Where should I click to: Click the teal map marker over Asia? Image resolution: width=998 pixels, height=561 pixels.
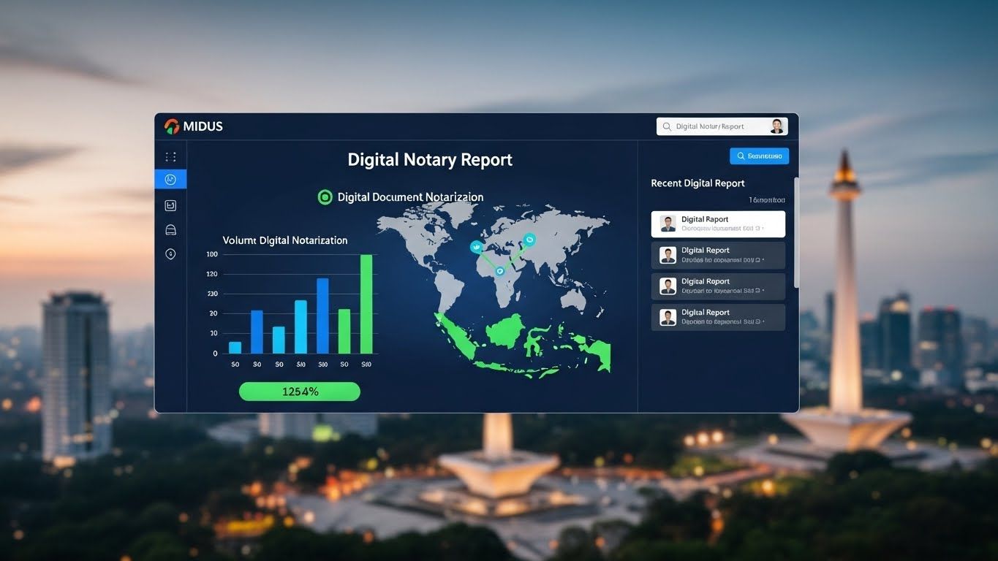pos(529,239)
